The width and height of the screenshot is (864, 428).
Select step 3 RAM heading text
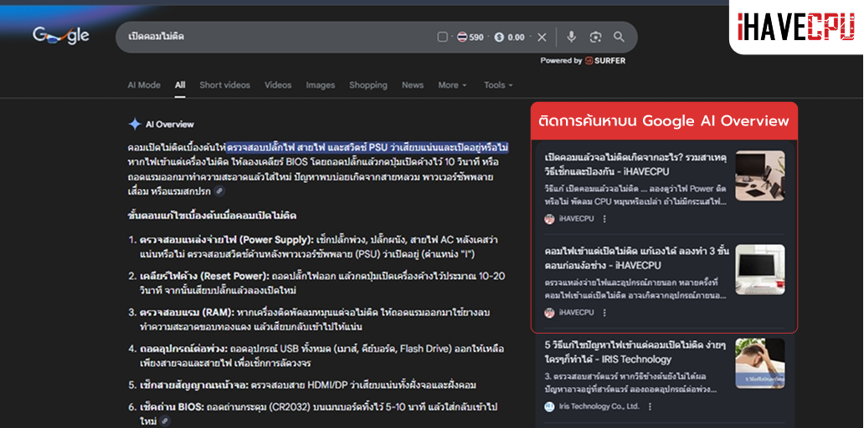click(188, 313)
